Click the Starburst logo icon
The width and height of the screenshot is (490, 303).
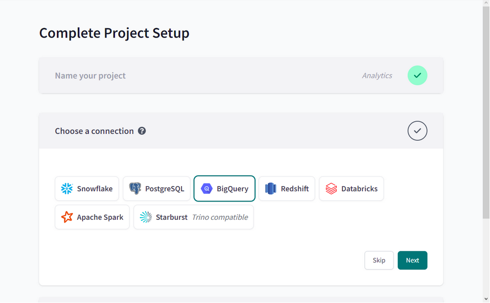146,217
